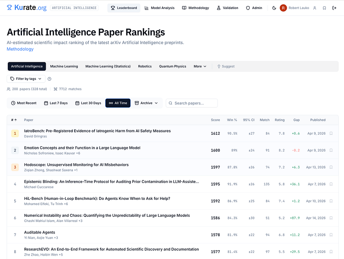Sort by Score column
This screenshot has height=259, width=344.
click(216, 120)
